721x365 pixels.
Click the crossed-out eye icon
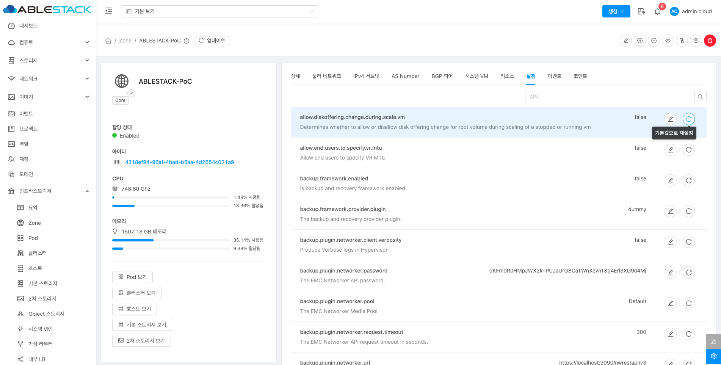[668, 41]
